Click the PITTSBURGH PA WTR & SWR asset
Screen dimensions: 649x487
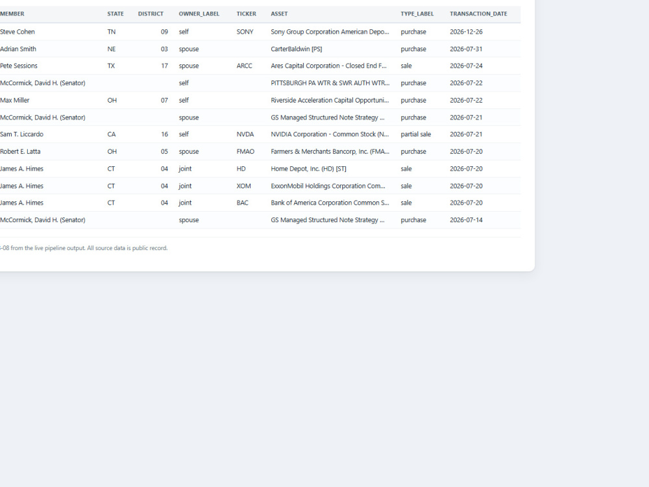330,83
